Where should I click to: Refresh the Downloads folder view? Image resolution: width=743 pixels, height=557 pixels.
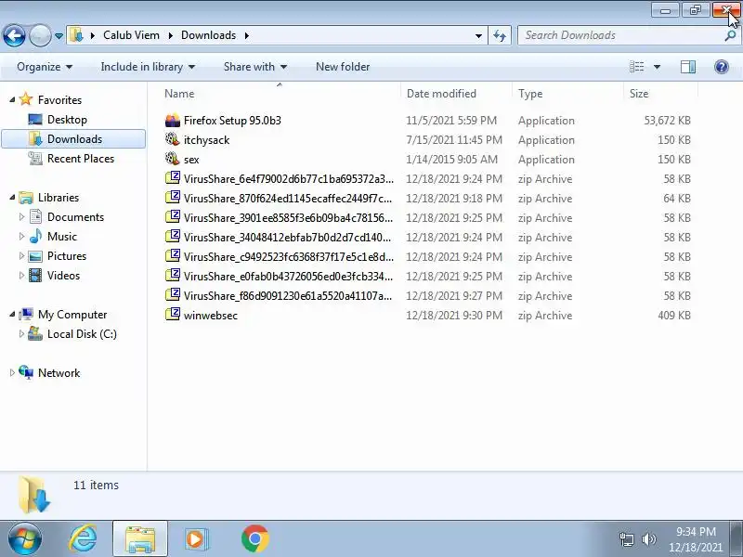click(500, 35)
